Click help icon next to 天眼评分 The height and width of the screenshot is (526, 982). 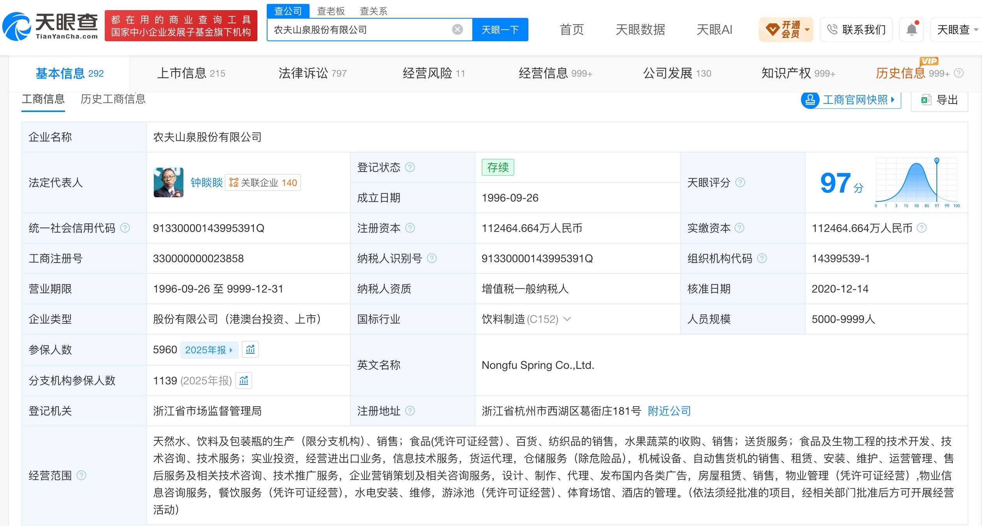pyautogui.click(x=740, y=182)
